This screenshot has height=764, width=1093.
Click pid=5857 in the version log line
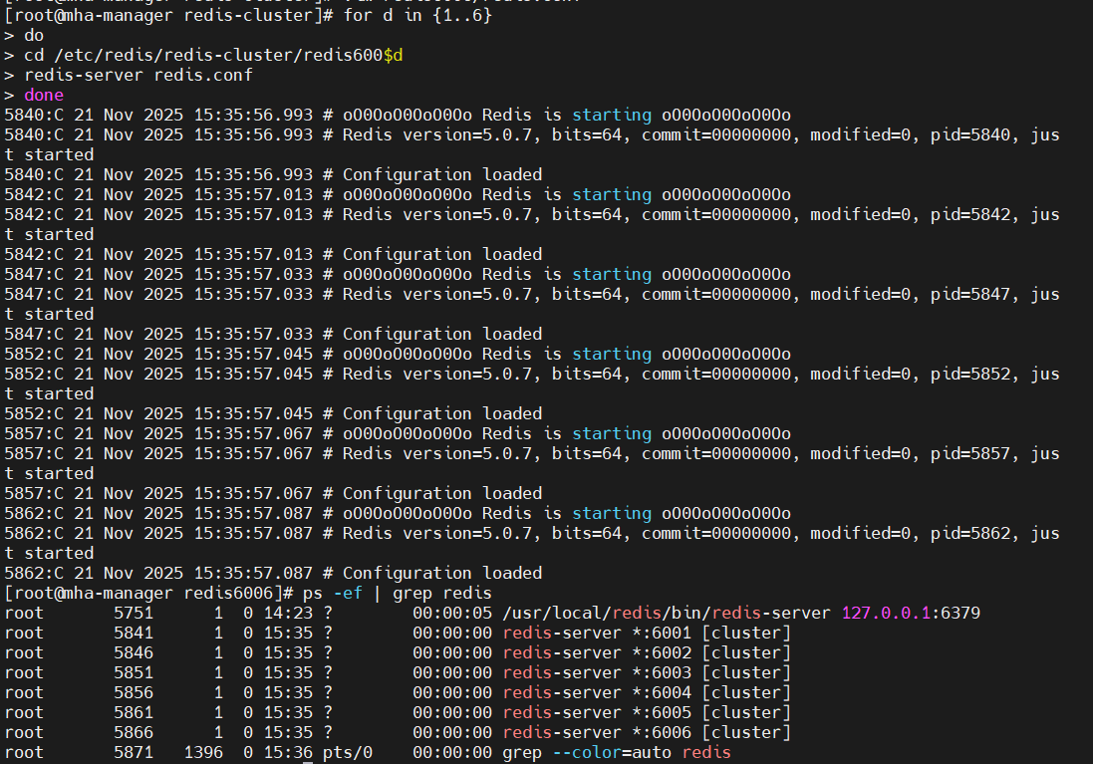[x=969, y=454]
